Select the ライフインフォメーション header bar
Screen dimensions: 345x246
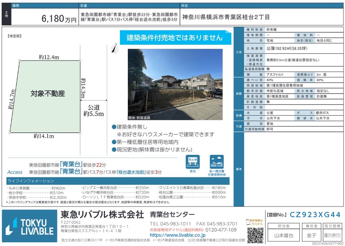pos(118,181)
